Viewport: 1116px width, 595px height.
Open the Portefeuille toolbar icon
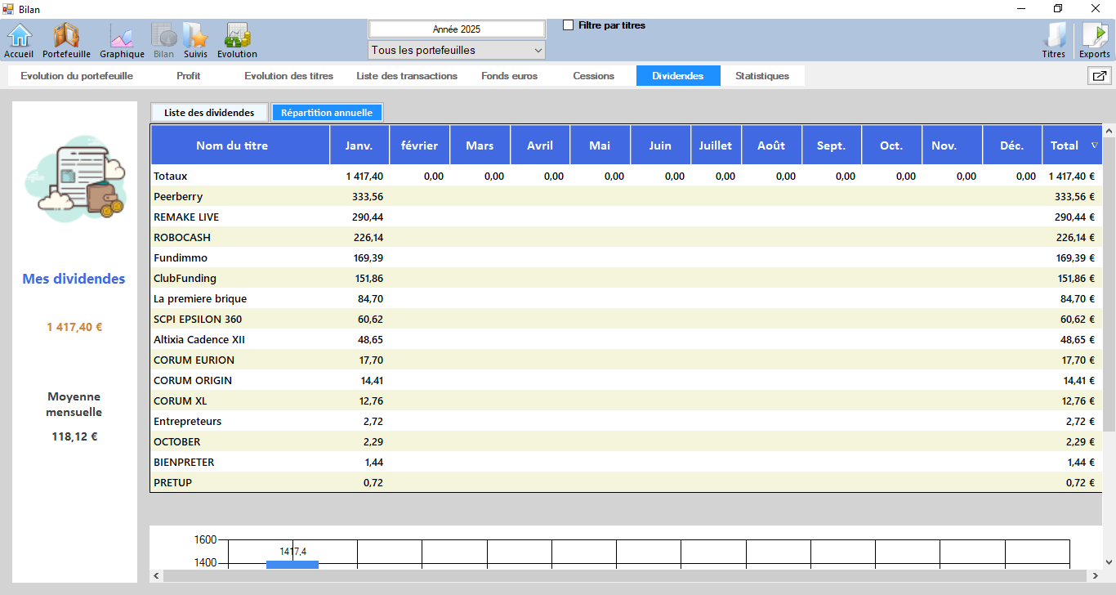coord(67,40)
